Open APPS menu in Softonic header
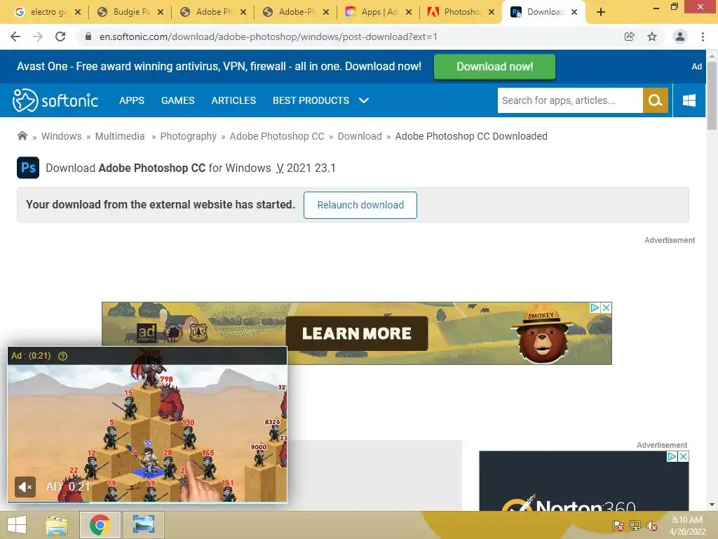 (x=131, y=100)
